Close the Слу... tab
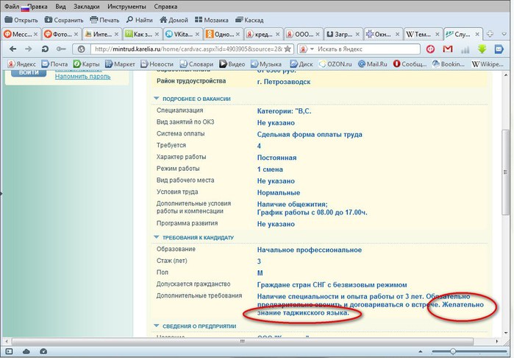This screenshot has width=514, height=358. [477, 34]
